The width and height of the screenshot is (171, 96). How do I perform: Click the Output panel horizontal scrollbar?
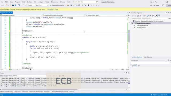point(39,90)
